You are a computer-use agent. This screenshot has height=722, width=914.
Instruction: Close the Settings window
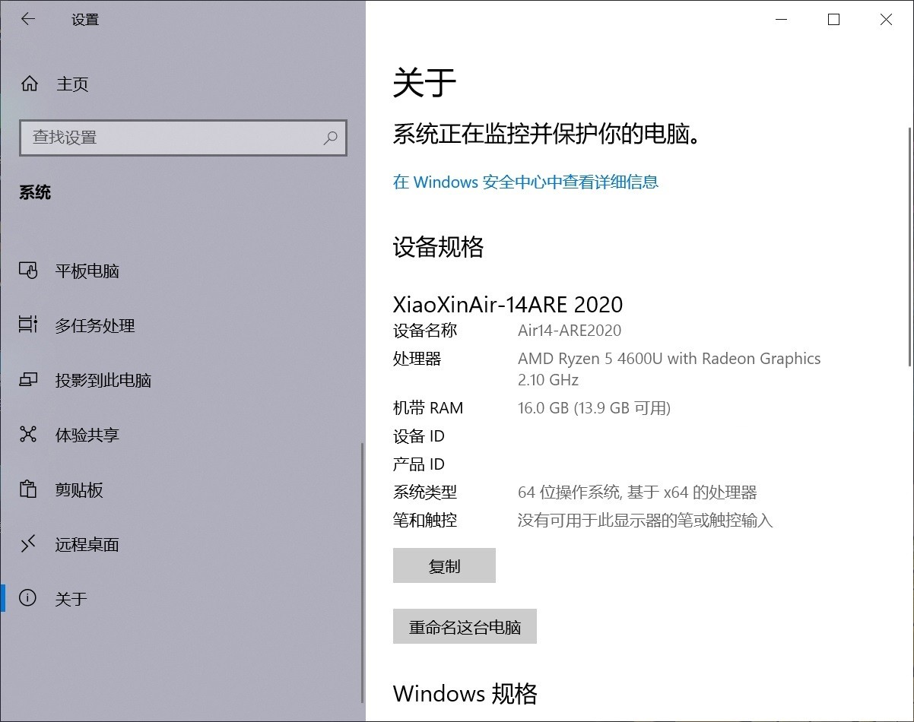(x=886, y=20)
